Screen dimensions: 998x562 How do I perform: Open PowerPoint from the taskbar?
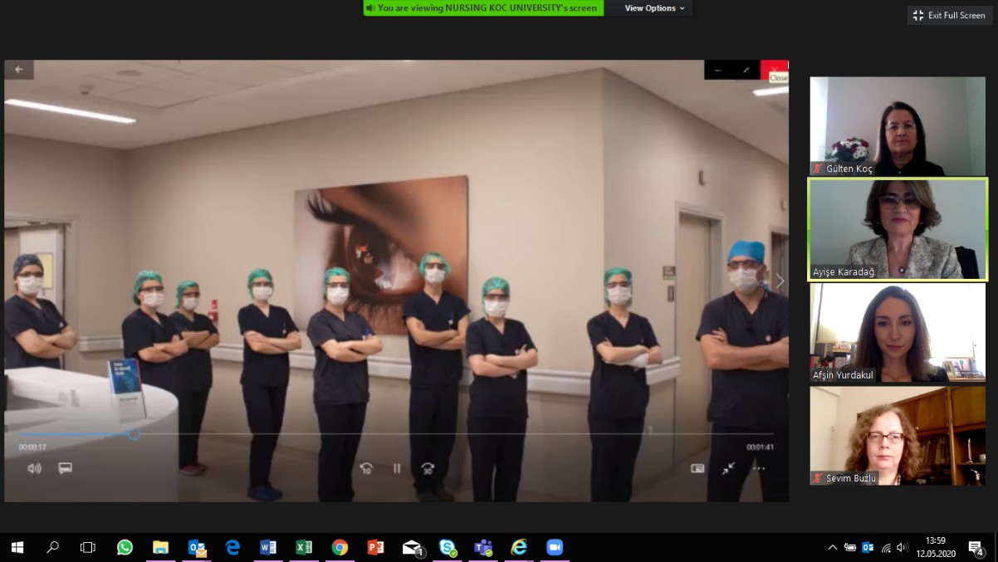coord(375,547)
